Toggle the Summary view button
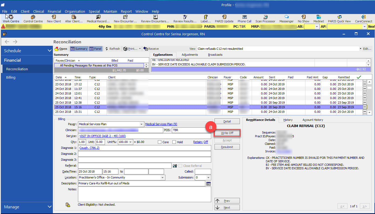Screen dimensions: 375x214 point(79,49)
